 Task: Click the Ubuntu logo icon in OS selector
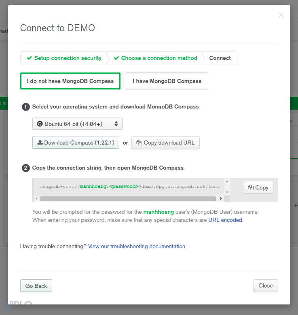(x=40, y=123)
